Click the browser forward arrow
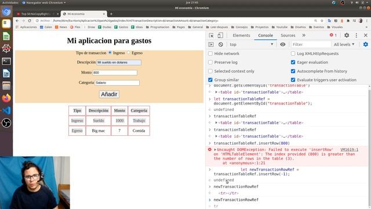Image resolution: width=371 pixels, height=209 pixels. pyautogui.click(x=23, y=21)
